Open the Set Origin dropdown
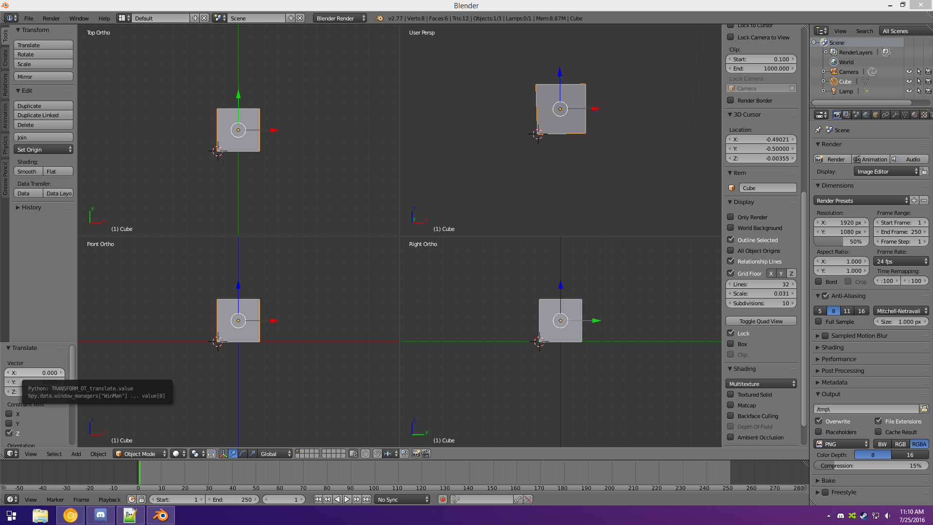 tap(43, 150)
